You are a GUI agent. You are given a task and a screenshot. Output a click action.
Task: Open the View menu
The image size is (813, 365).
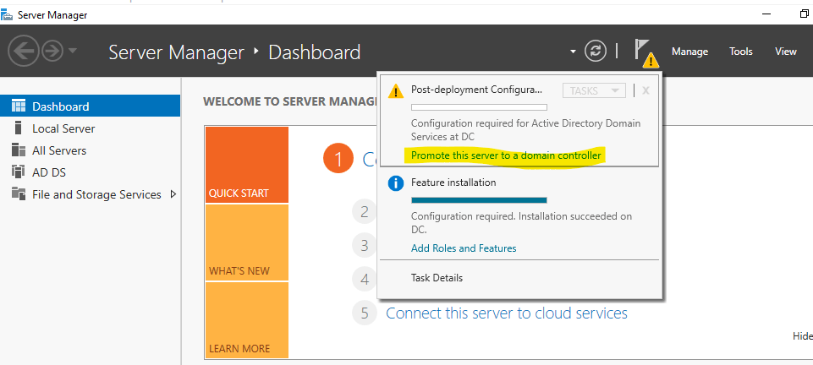[x=785, y=52]
